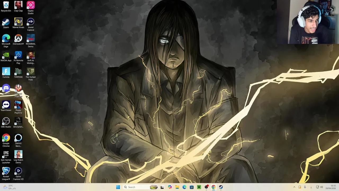Select the Google Chrome desktop shortcut
339x191 pixels.
pyautogui.click(x=6, y=141)
